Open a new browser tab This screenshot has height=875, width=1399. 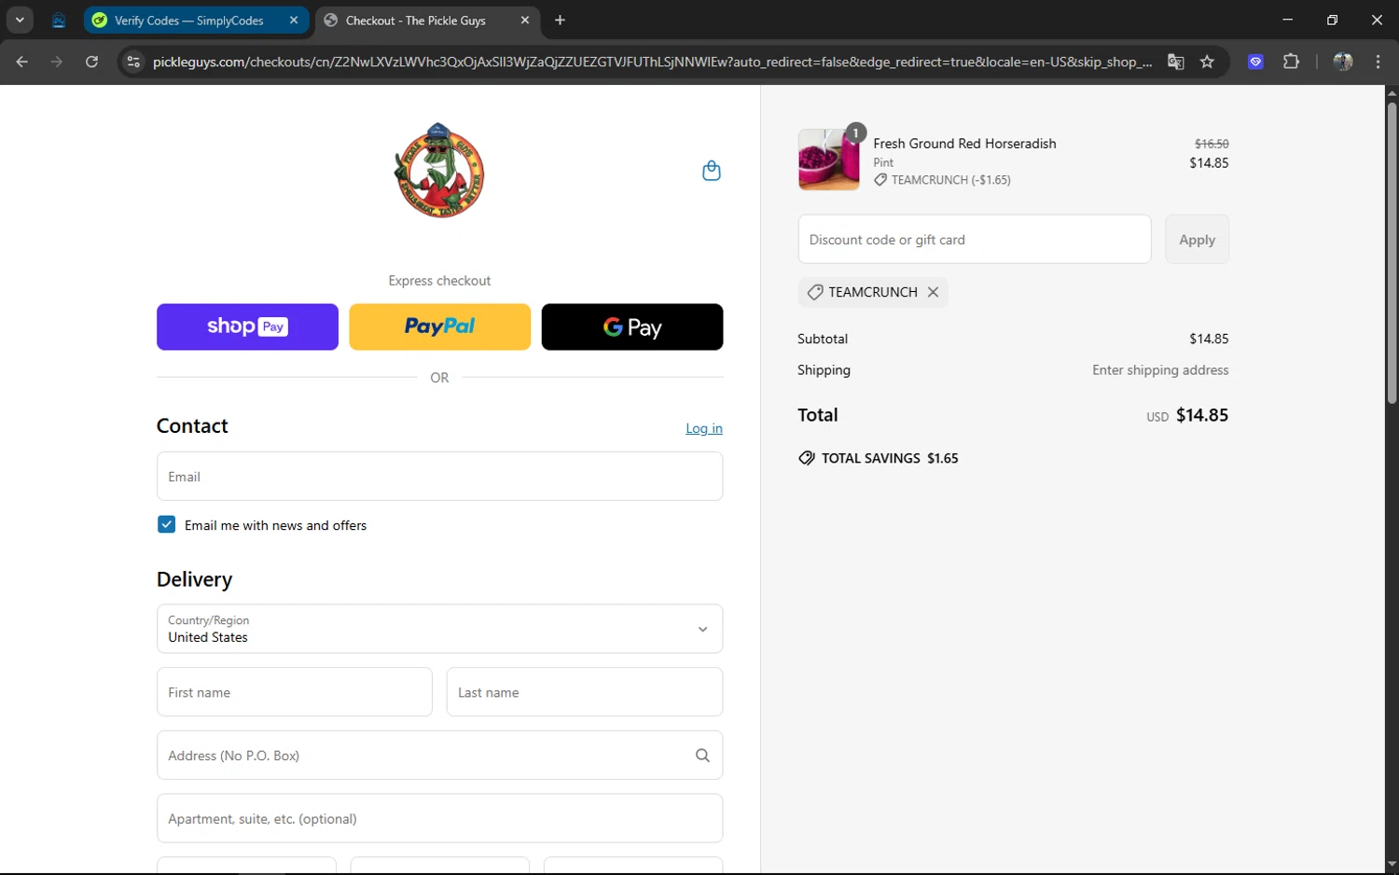point(560,21)
